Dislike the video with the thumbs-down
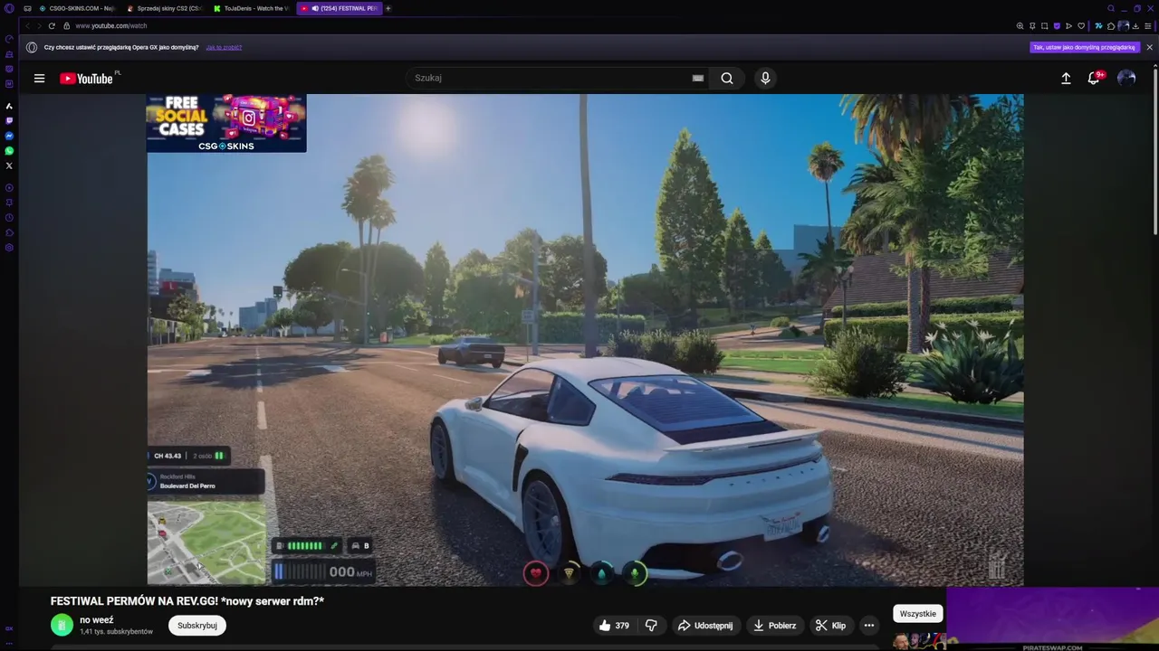1159x651 pixels. [651, 625]
